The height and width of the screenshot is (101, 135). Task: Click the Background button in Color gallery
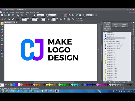click(x=107, y=28)
